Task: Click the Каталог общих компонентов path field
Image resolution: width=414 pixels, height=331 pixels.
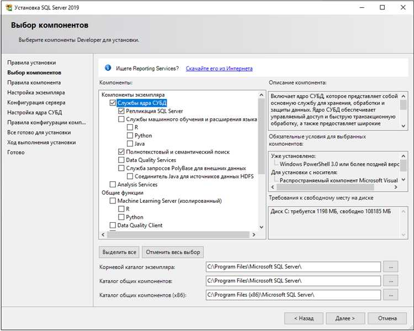Action: (293, 281)
